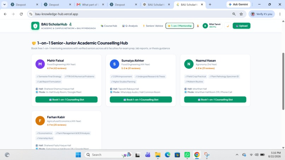Screen dimensions: 285x160
Task: Open File Explorer from taskbar
Action: click(158, 155)
